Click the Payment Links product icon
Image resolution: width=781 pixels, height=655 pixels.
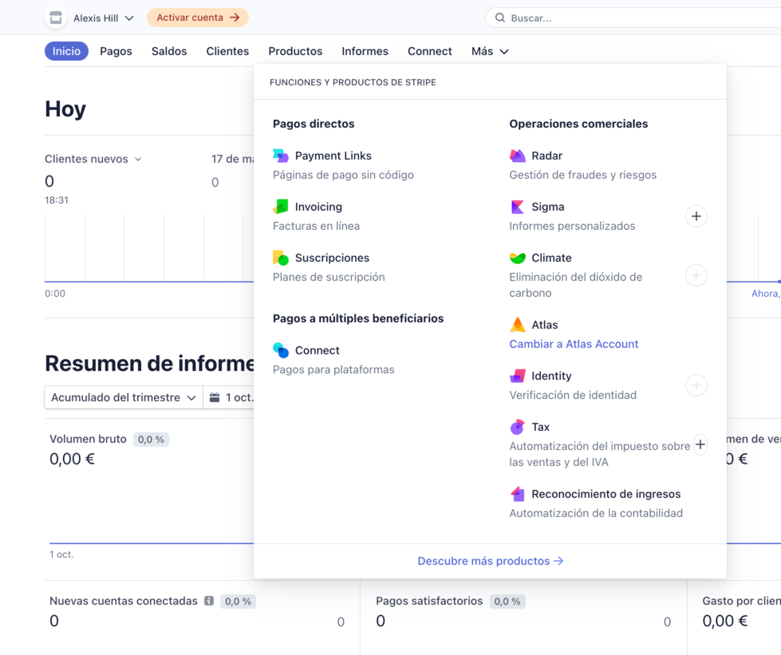[x=280, y=156]
